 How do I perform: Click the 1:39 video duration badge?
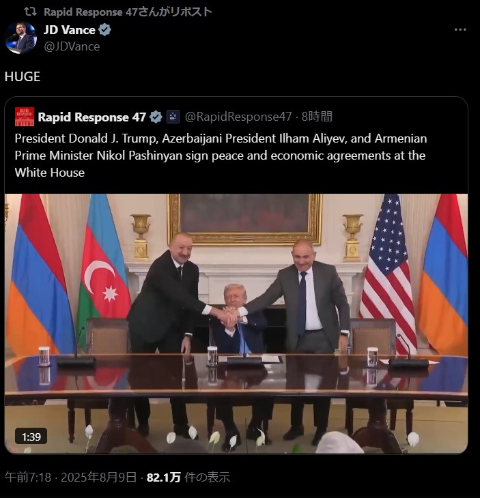tap(31, 437)
